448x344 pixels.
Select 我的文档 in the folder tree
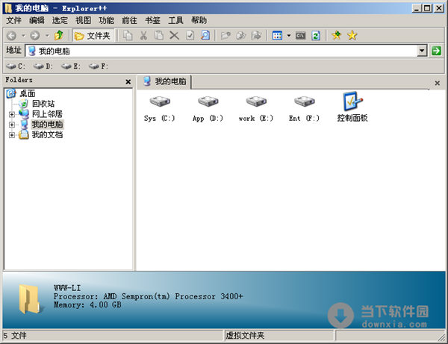(47, 134)
